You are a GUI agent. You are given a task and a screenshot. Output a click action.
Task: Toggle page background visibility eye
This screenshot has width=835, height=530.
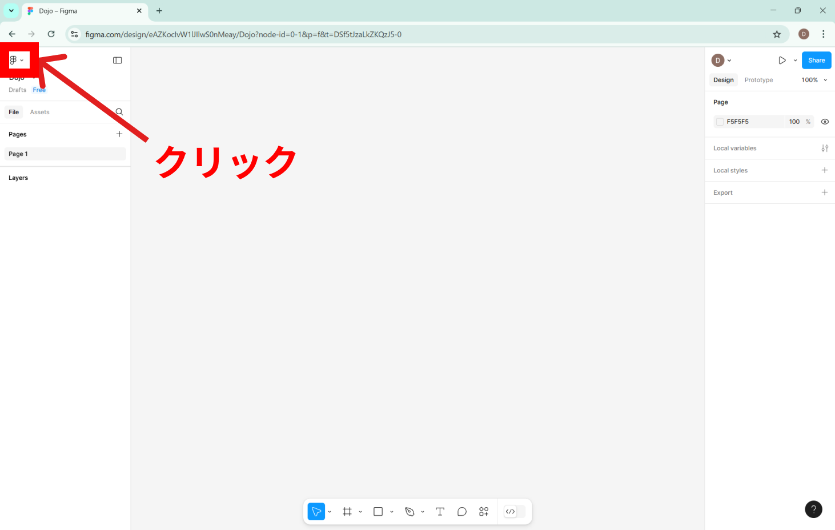pyautogui.click(x=825, y=122)
